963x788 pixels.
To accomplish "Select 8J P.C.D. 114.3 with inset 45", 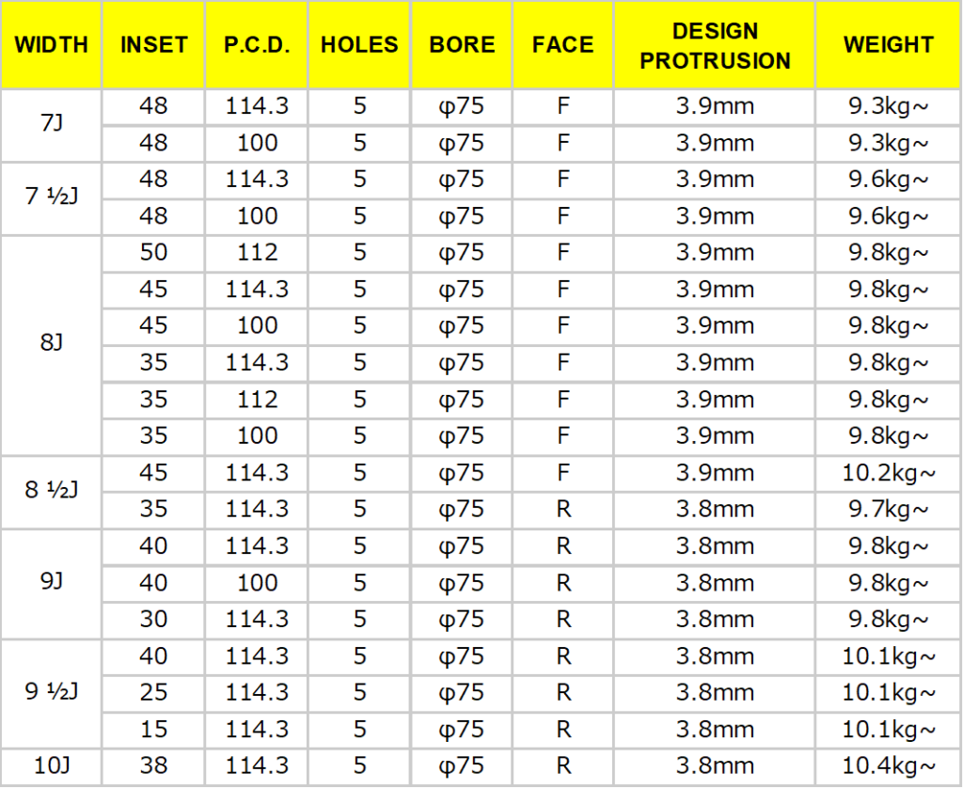I will pos(257,291).
